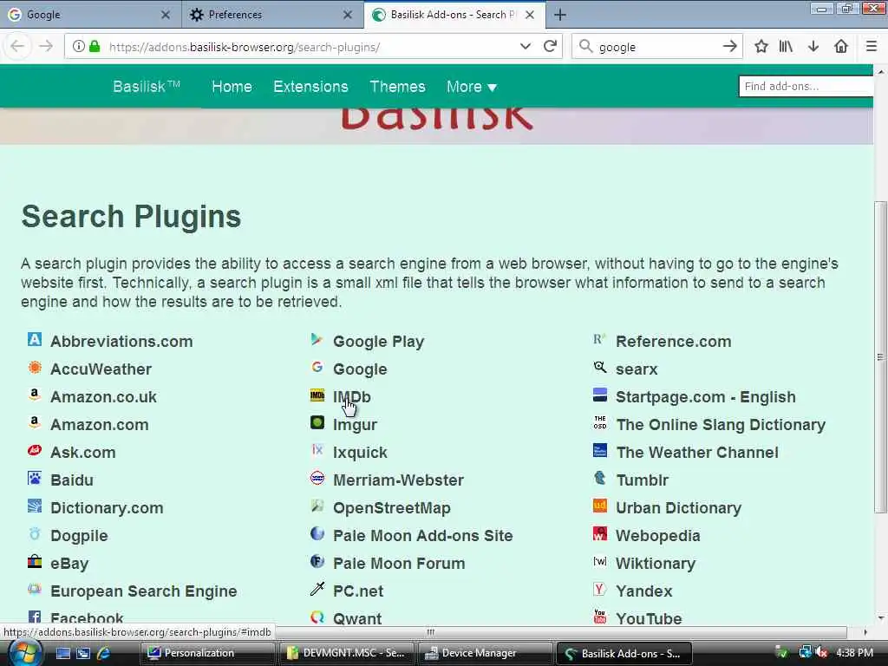Click the Merriam-Webster icon
The width and height of the screenshot is (888, 666).
317,478
